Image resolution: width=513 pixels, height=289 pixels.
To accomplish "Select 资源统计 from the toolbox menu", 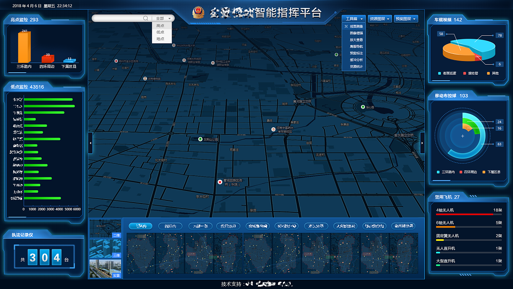I will click(354, 67).
